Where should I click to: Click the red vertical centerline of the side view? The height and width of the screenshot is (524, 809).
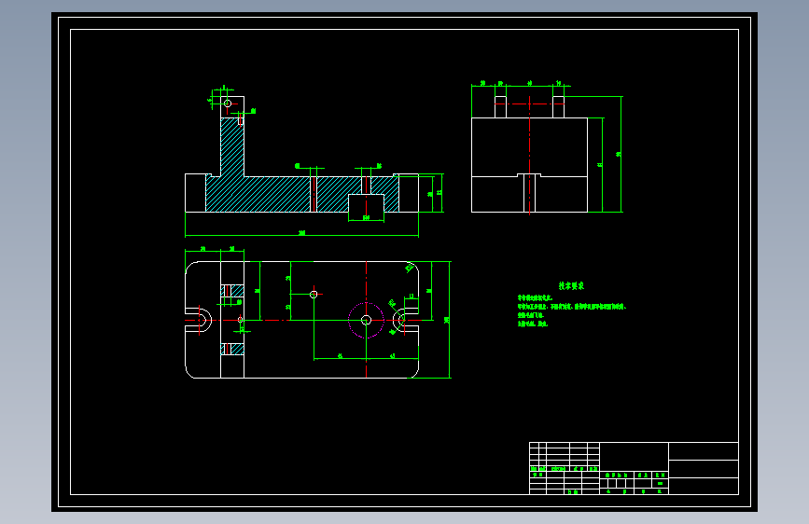529,155
